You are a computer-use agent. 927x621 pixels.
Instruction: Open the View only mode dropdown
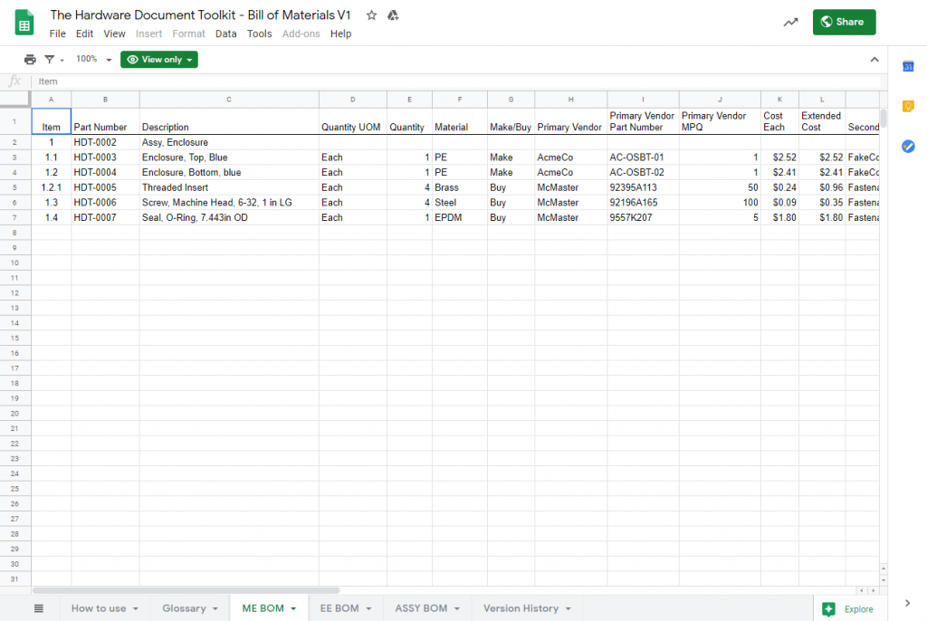[x=159, y=60]
